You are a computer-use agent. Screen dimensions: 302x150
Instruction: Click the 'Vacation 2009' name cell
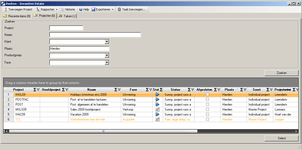pos(95,114)
